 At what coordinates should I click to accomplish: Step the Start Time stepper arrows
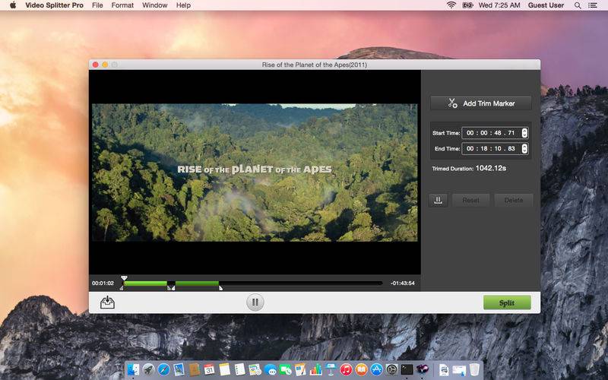(x=524, y=133)
